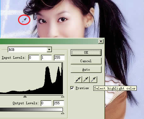This screenshot has width=144, height=119.
Task: Apply Auto levels adjustment
Action: pos(86,69)
